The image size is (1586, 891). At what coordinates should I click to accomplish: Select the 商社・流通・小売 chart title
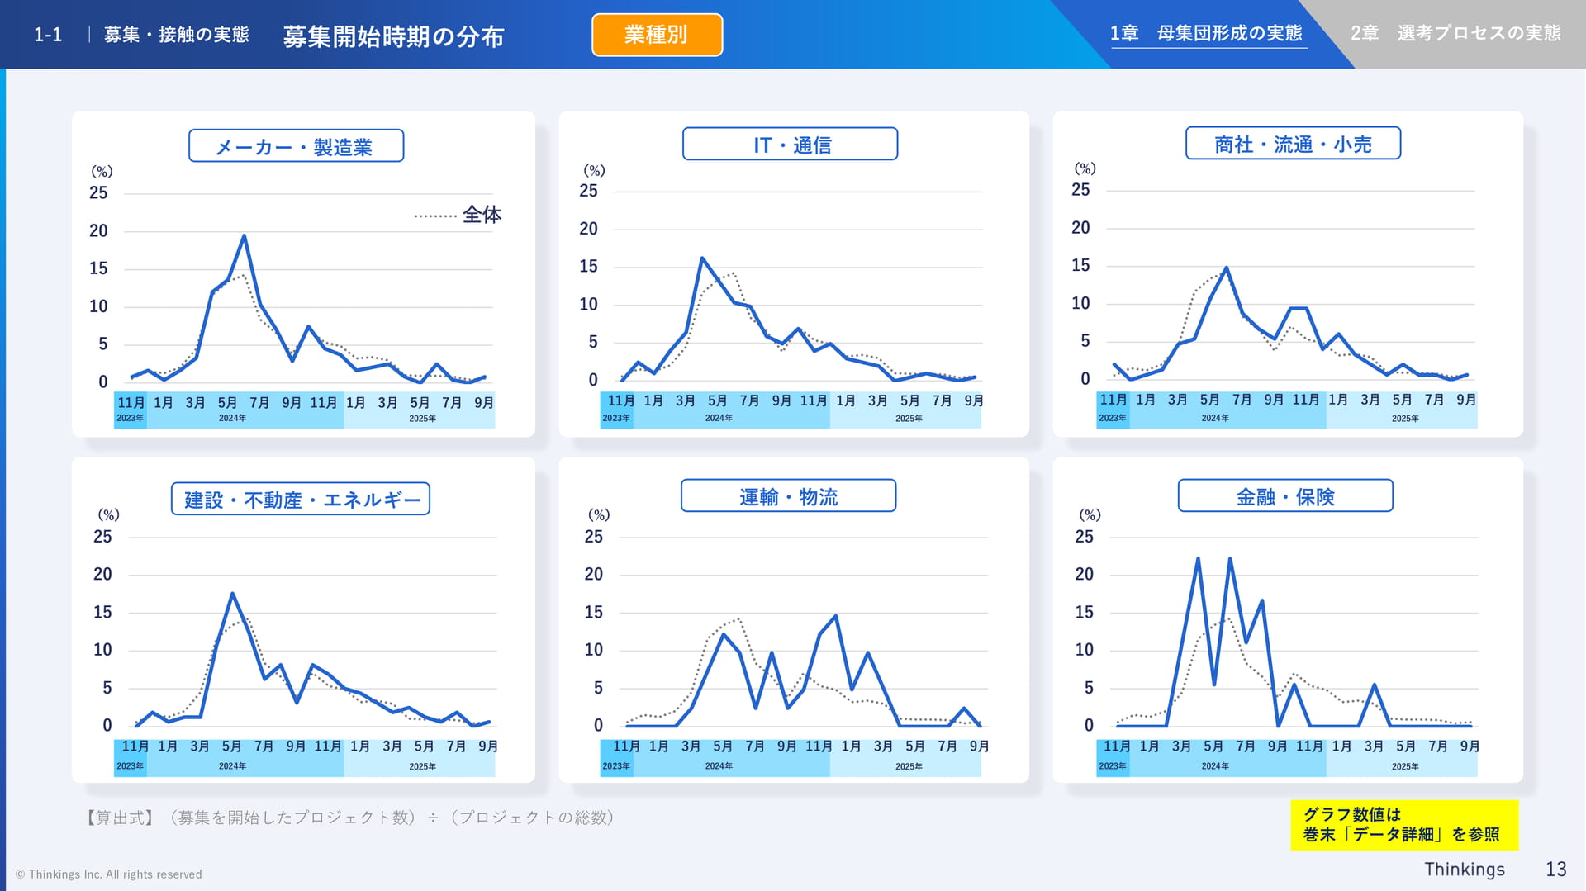pyautogui.click(x=1293, y=144)
